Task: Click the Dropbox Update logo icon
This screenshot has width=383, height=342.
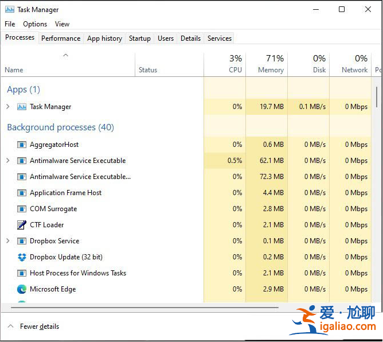Action: tap(22, 257)
